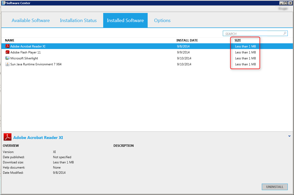Viewport: 294px width, 195px height.
Task: Click the Adobe Acrobat Reader XI row icon
Action: pyautogui.click(x=8, y=46)
